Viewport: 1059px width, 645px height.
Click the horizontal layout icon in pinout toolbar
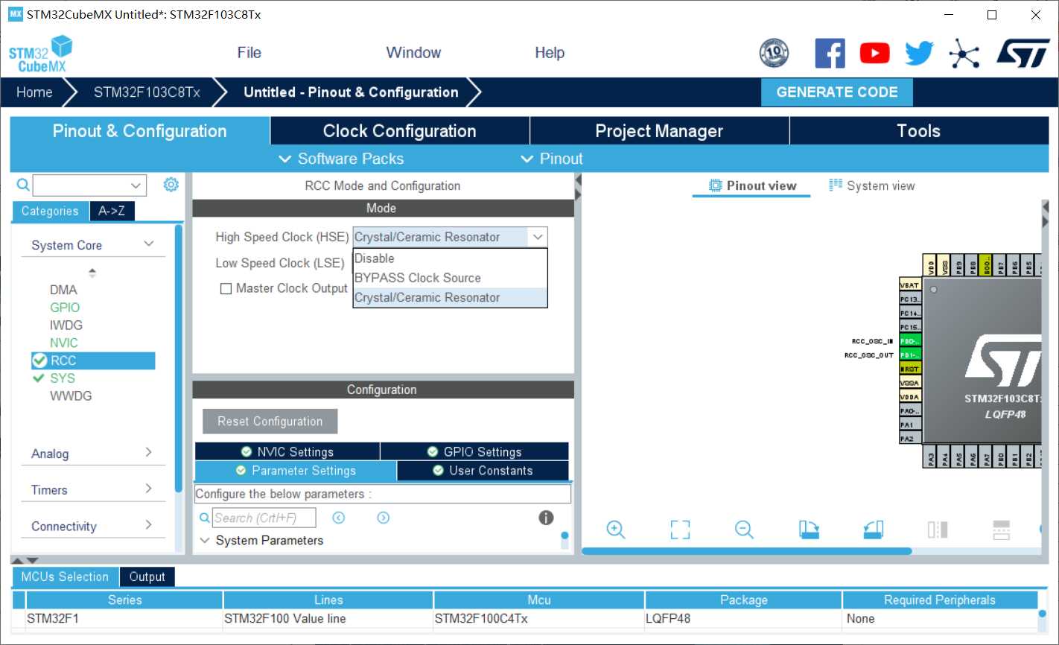pos(1002,530)
